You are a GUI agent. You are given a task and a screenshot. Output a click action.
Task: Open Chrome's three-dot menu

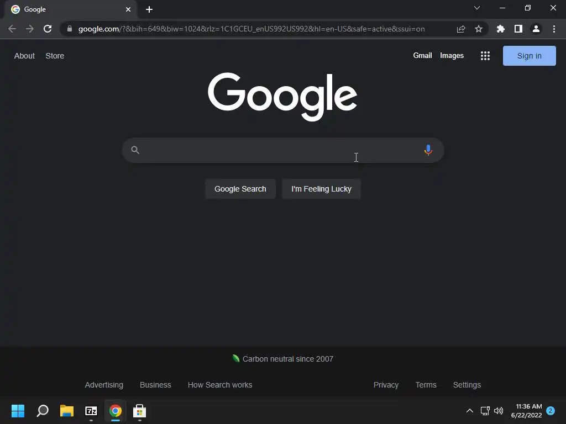pos(554,29)
